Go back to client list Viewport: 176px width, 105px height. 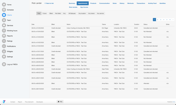pos(49,3)
